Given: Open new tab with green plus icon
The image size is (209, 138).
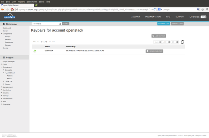Looking at the screenshot, I should click(36, 5).
